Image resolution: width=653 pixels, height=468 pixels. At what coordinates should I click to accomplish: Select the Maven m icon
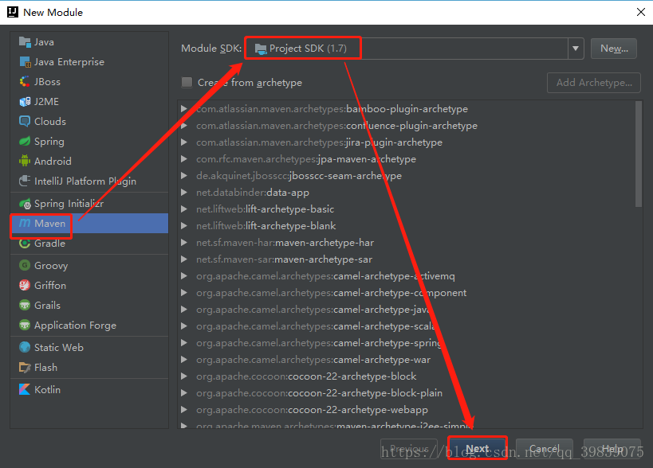pyautogui.click(x=25, y=223)
